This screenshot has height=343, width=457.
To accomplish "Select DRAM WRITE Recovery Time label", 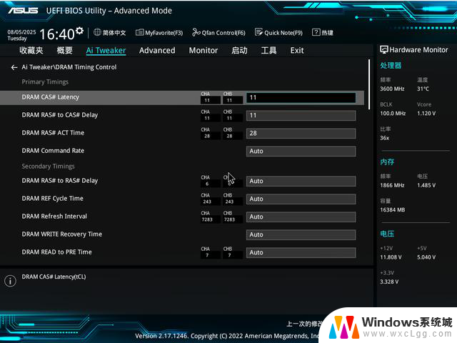I will tap(62, 234).
